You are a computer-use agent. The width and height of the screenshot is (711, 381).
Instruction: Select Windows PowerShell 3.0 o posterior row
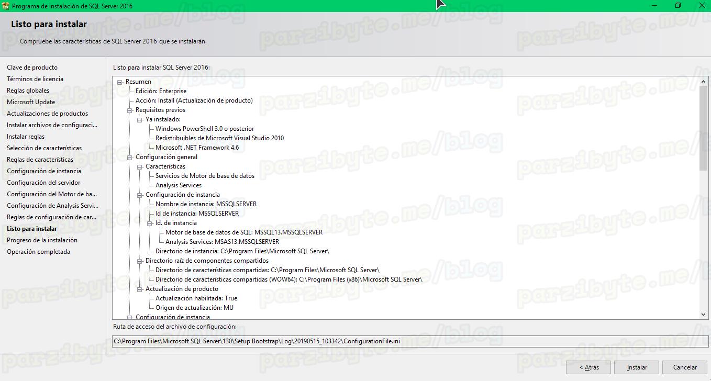(205, 129)
